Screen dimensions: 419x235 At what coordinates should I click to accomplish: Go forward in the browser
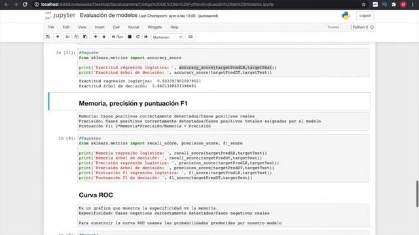click(x=16, y=5)
